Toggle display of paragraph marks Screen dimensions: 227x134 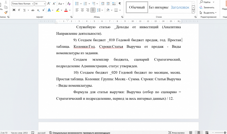click(120, 4)
